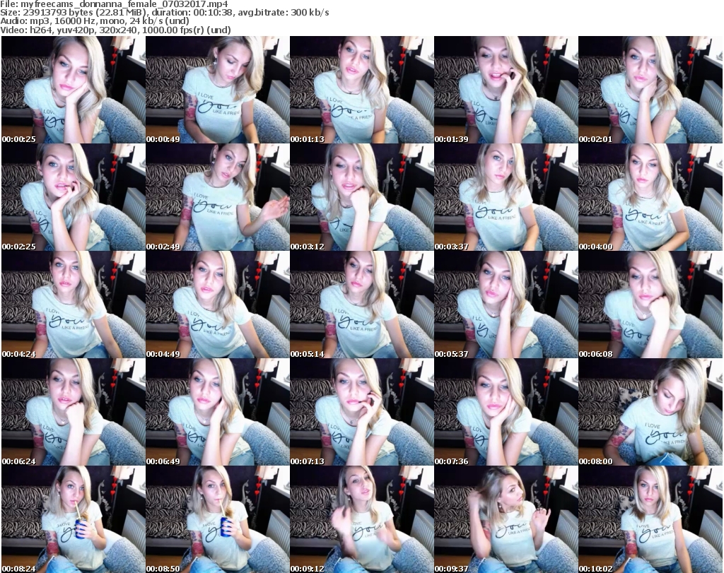Open the thumbnail stamped 00:00:25
This screenshot has width=724, height=573.
[73, 90]
